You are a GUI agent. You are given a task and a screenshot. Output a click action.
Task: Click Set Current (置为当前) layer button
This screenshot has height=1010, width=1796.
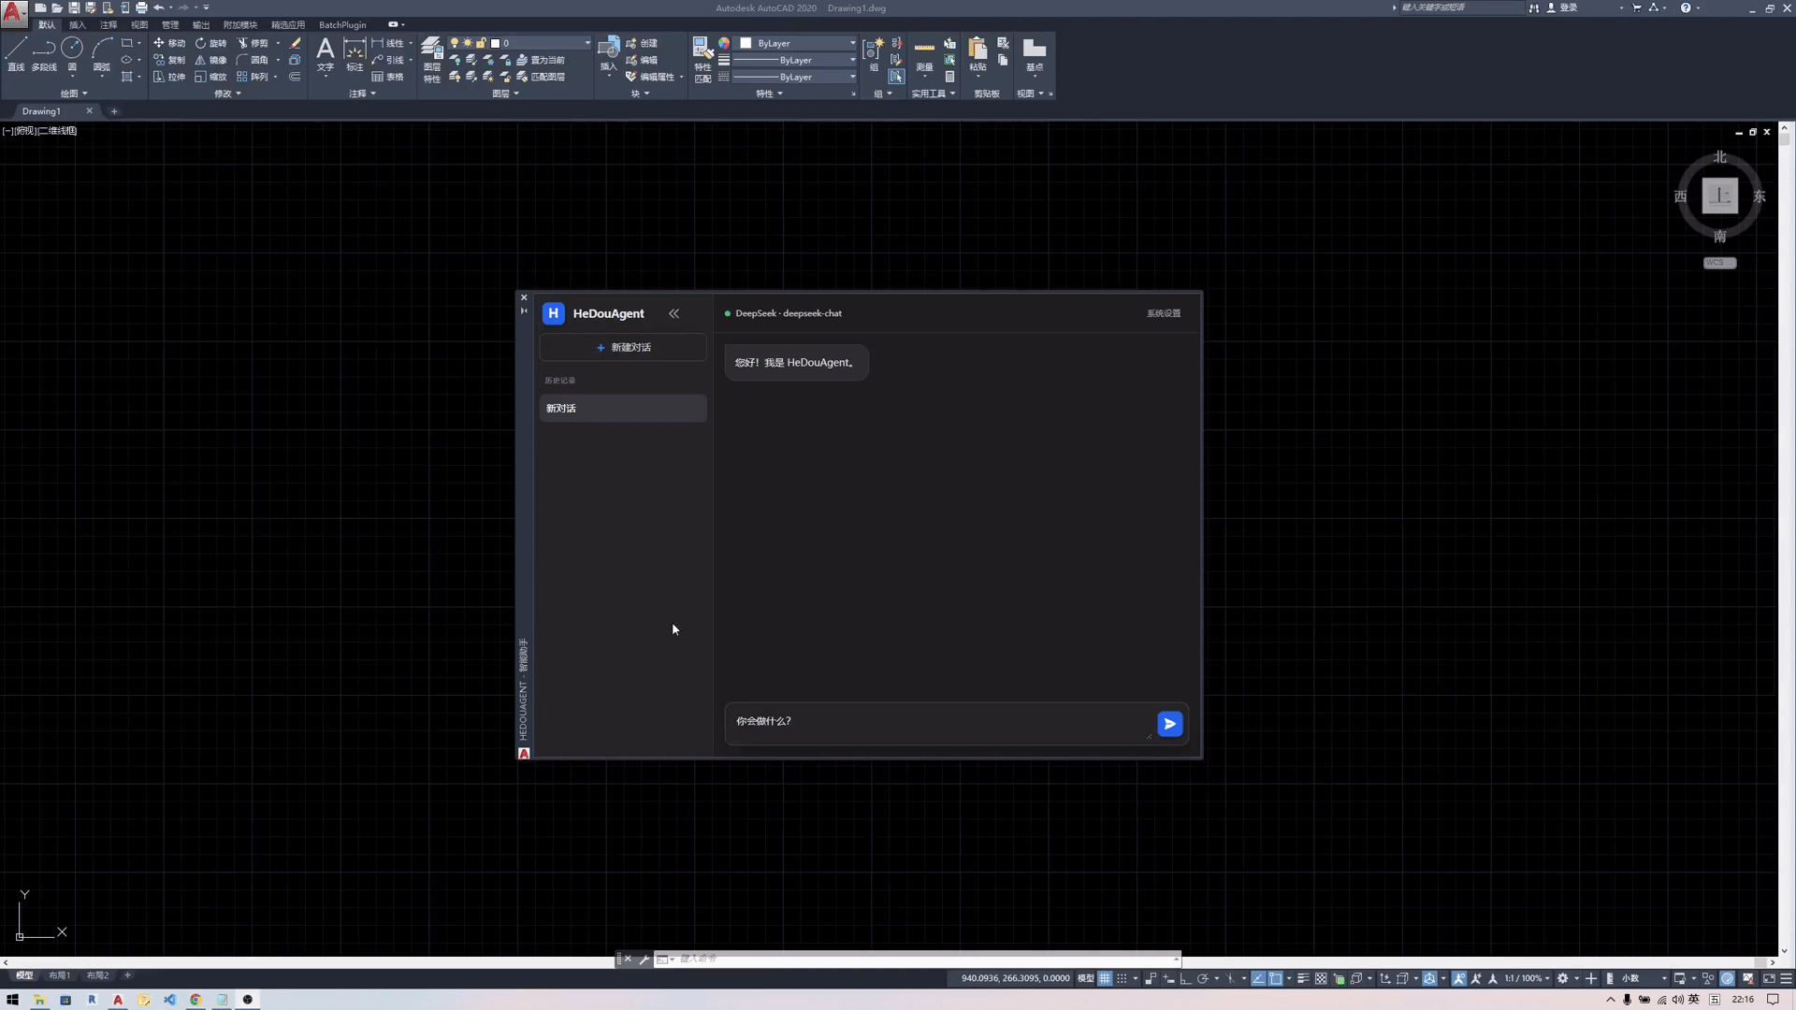(541, 60)
